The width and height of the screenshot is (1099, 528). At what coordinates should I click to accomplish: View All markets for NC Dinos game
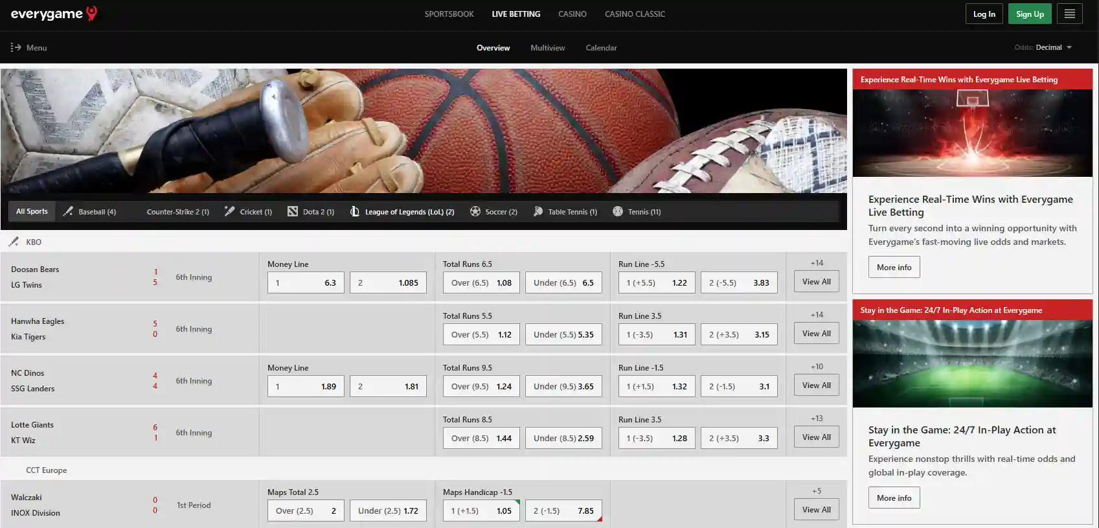817,385
